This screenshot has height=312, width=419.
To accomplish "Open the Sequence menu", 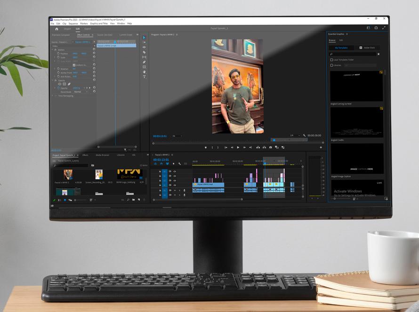I will pos(73,23).
